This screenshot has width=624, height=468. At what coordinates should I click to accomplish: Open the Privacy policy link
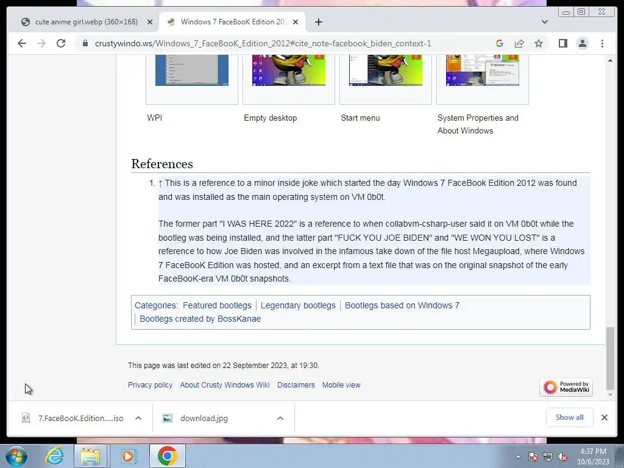[x=150, y=385]
